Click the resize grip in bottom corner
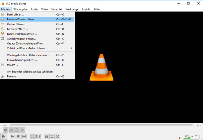Image resolution: width=203 pixels, height=140 pixels. click(202, 139)
